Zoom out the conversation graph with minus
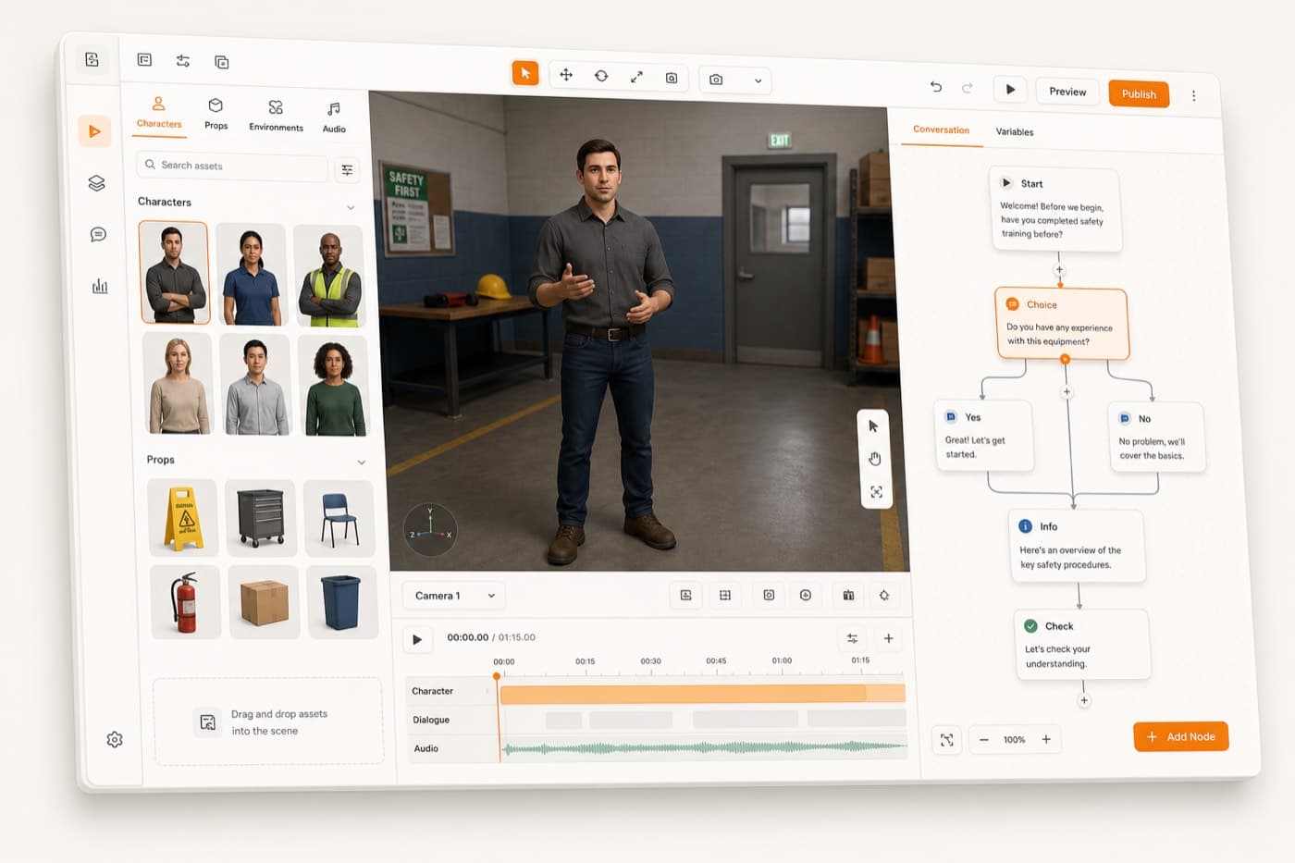 (x=983, y=739)
